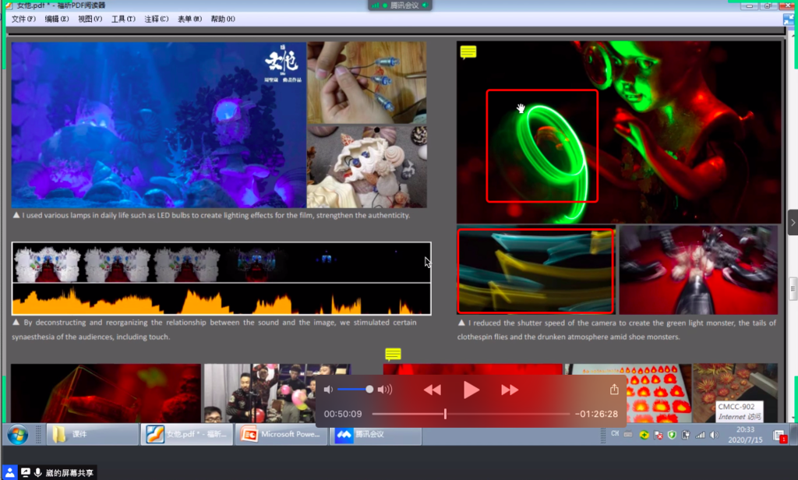Open the 课件 folder in the taskbar
Screen dimensions: 798x480
tap(92, 434)
